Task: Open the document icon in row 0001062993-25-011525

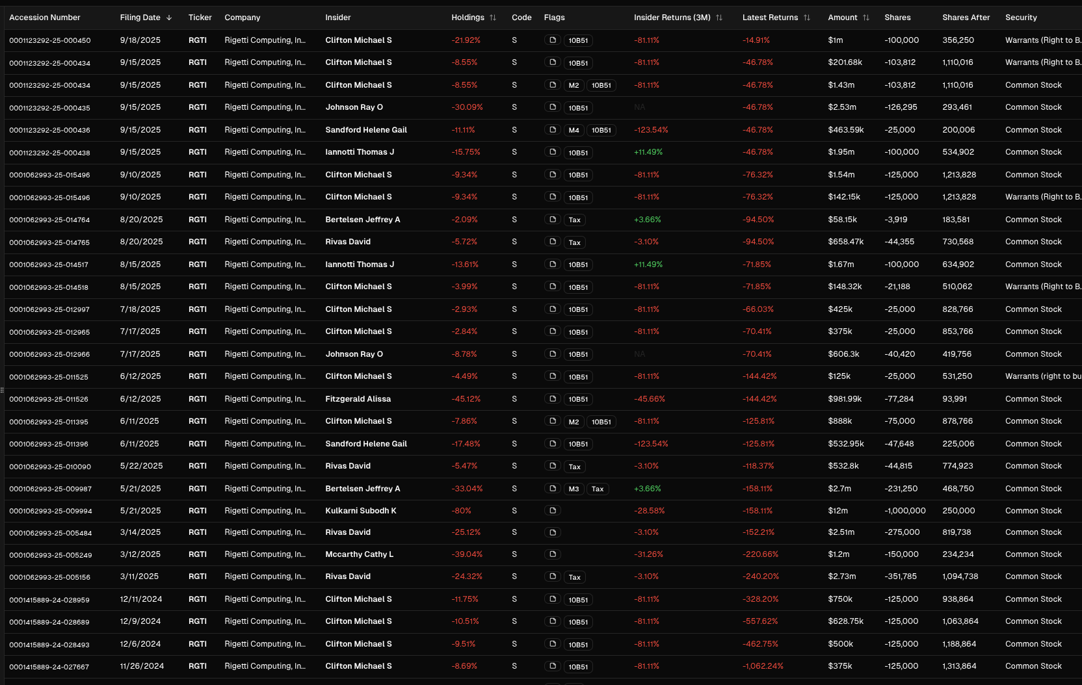Action: tap(552, 376)
